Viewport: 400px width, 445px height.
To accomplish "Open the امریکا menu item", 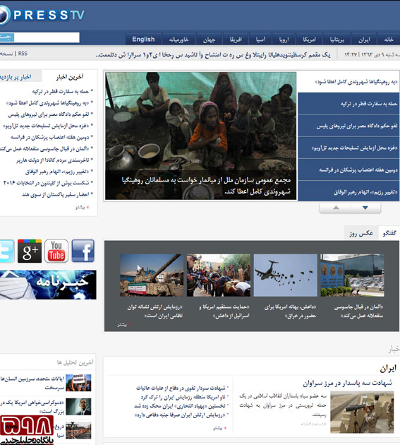I will [x=309, y=40].
